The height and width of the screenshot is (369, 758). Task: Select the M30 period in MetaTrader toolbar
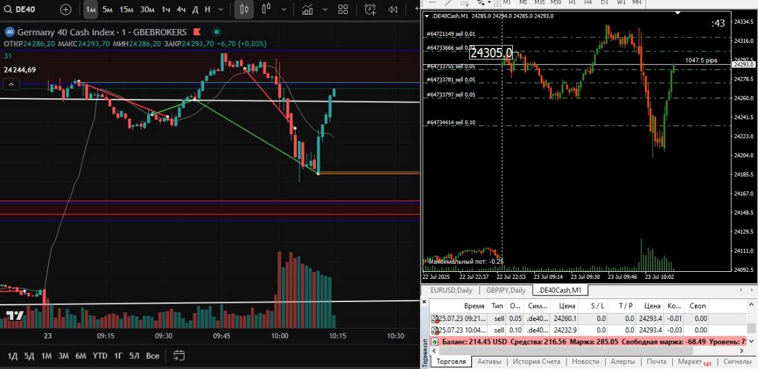[556, 3]
